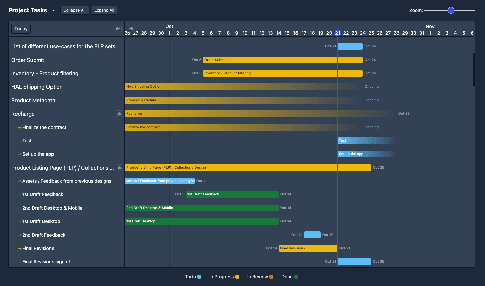This screenshot has height=286, width=485.
Task: Click the Final Revisions yellow timeline bar
Action: point(308,248)
